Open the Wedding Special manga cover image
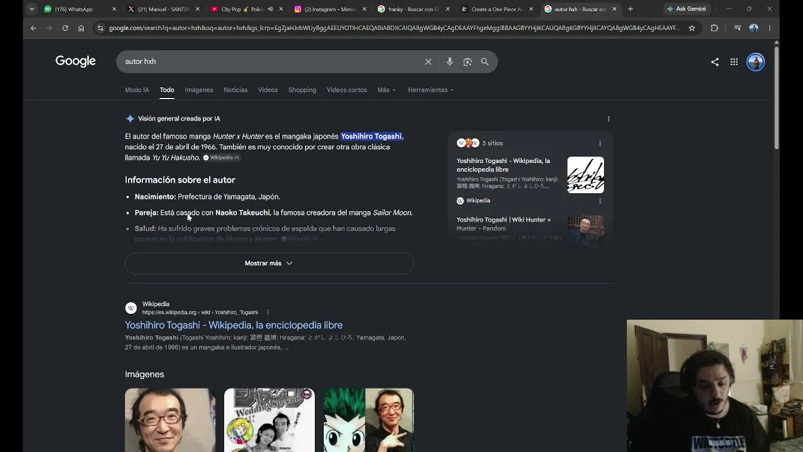This screenshot has height=452, width=803. coord(269,420)
